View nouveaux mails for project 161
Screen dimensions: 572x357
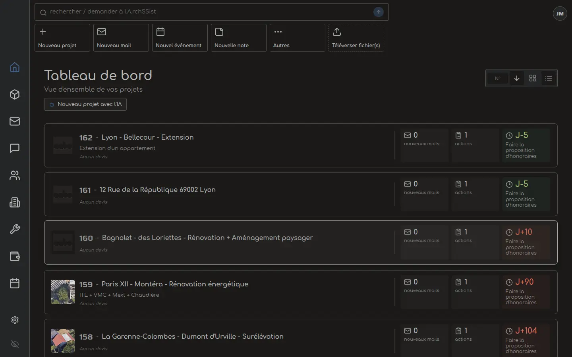pos(424,194)
